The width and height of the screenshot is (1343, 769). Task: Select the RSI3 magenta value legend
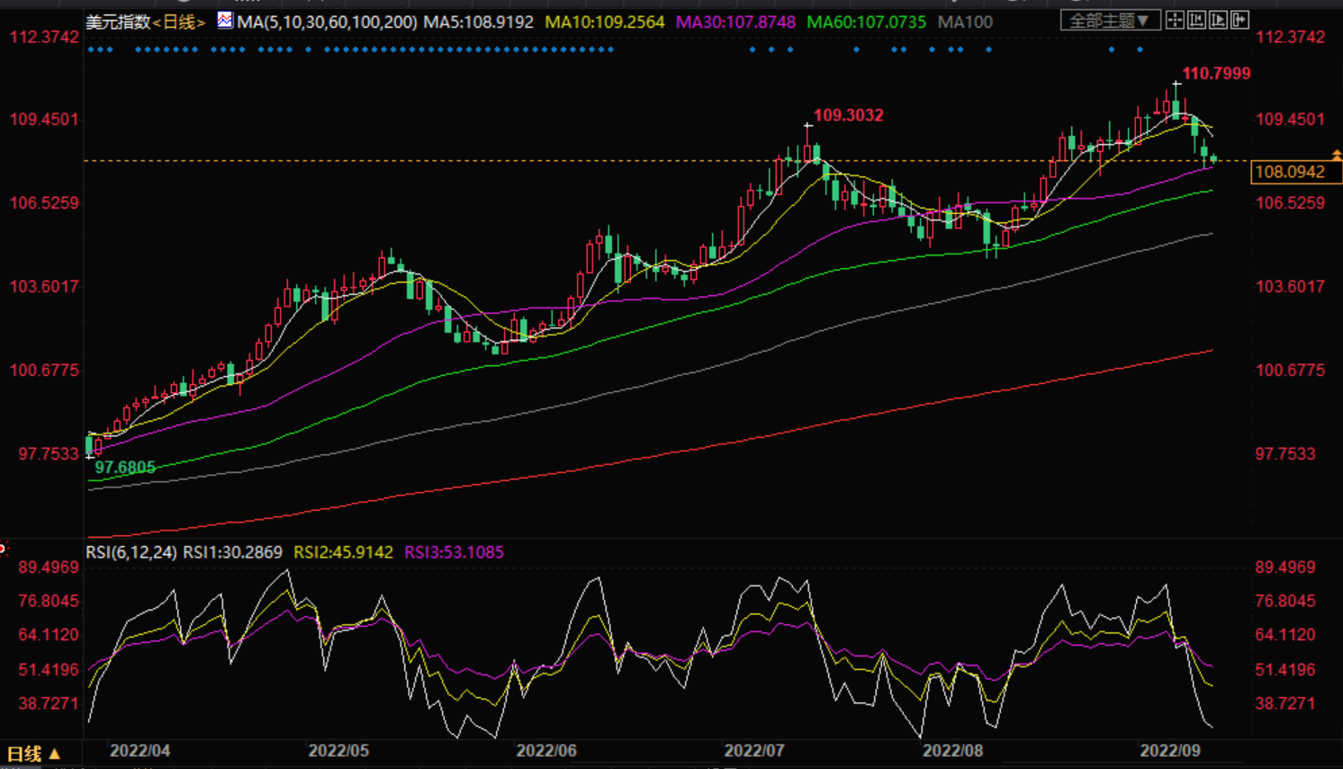(454, 552)
